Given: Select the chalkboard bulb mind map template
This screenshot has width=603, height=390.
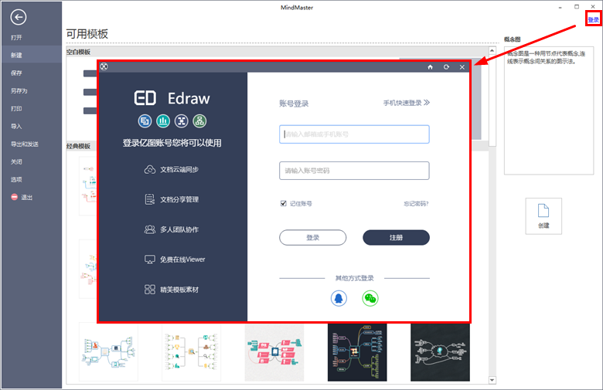Looking at the screenshot, I should [440, 352].
